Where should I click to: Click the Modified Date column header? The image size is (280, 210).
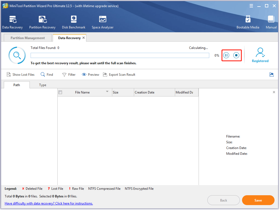[x=187, y=92]
